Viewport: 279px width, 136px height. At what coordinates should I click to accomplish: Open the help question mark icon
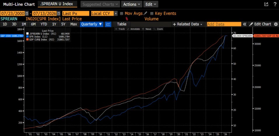(x=275, y=4)
